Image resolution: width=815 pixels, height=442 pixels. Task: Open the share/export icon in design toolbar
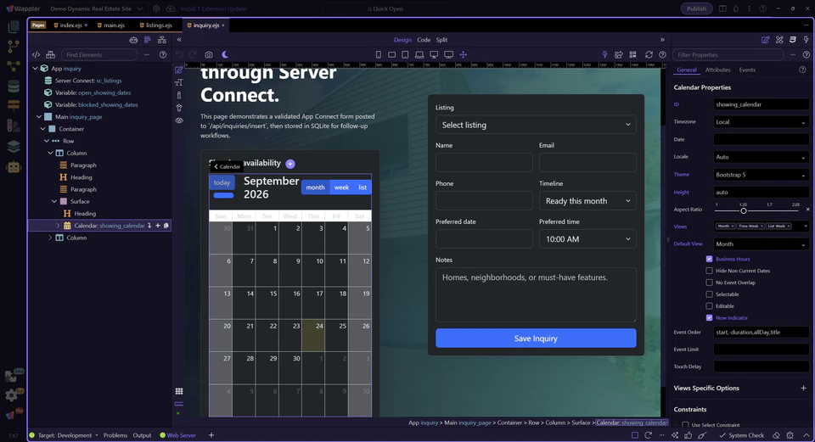(619, 54)
